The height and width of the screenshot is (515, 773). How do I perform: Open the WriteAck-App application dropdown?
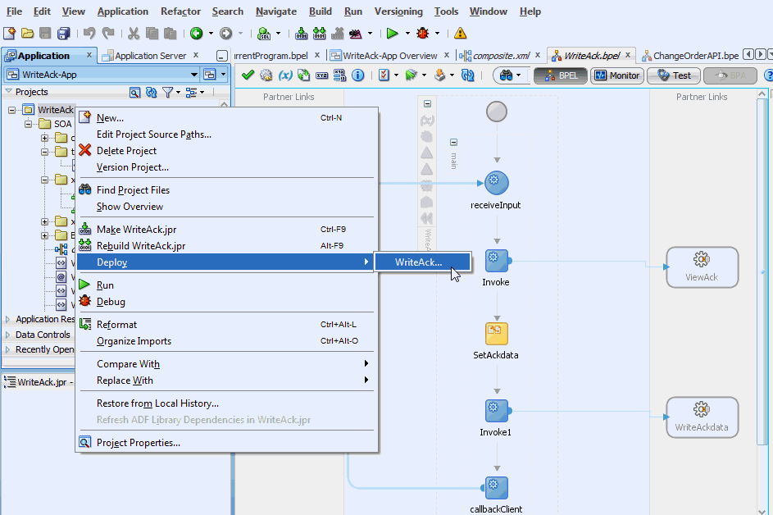194,75
